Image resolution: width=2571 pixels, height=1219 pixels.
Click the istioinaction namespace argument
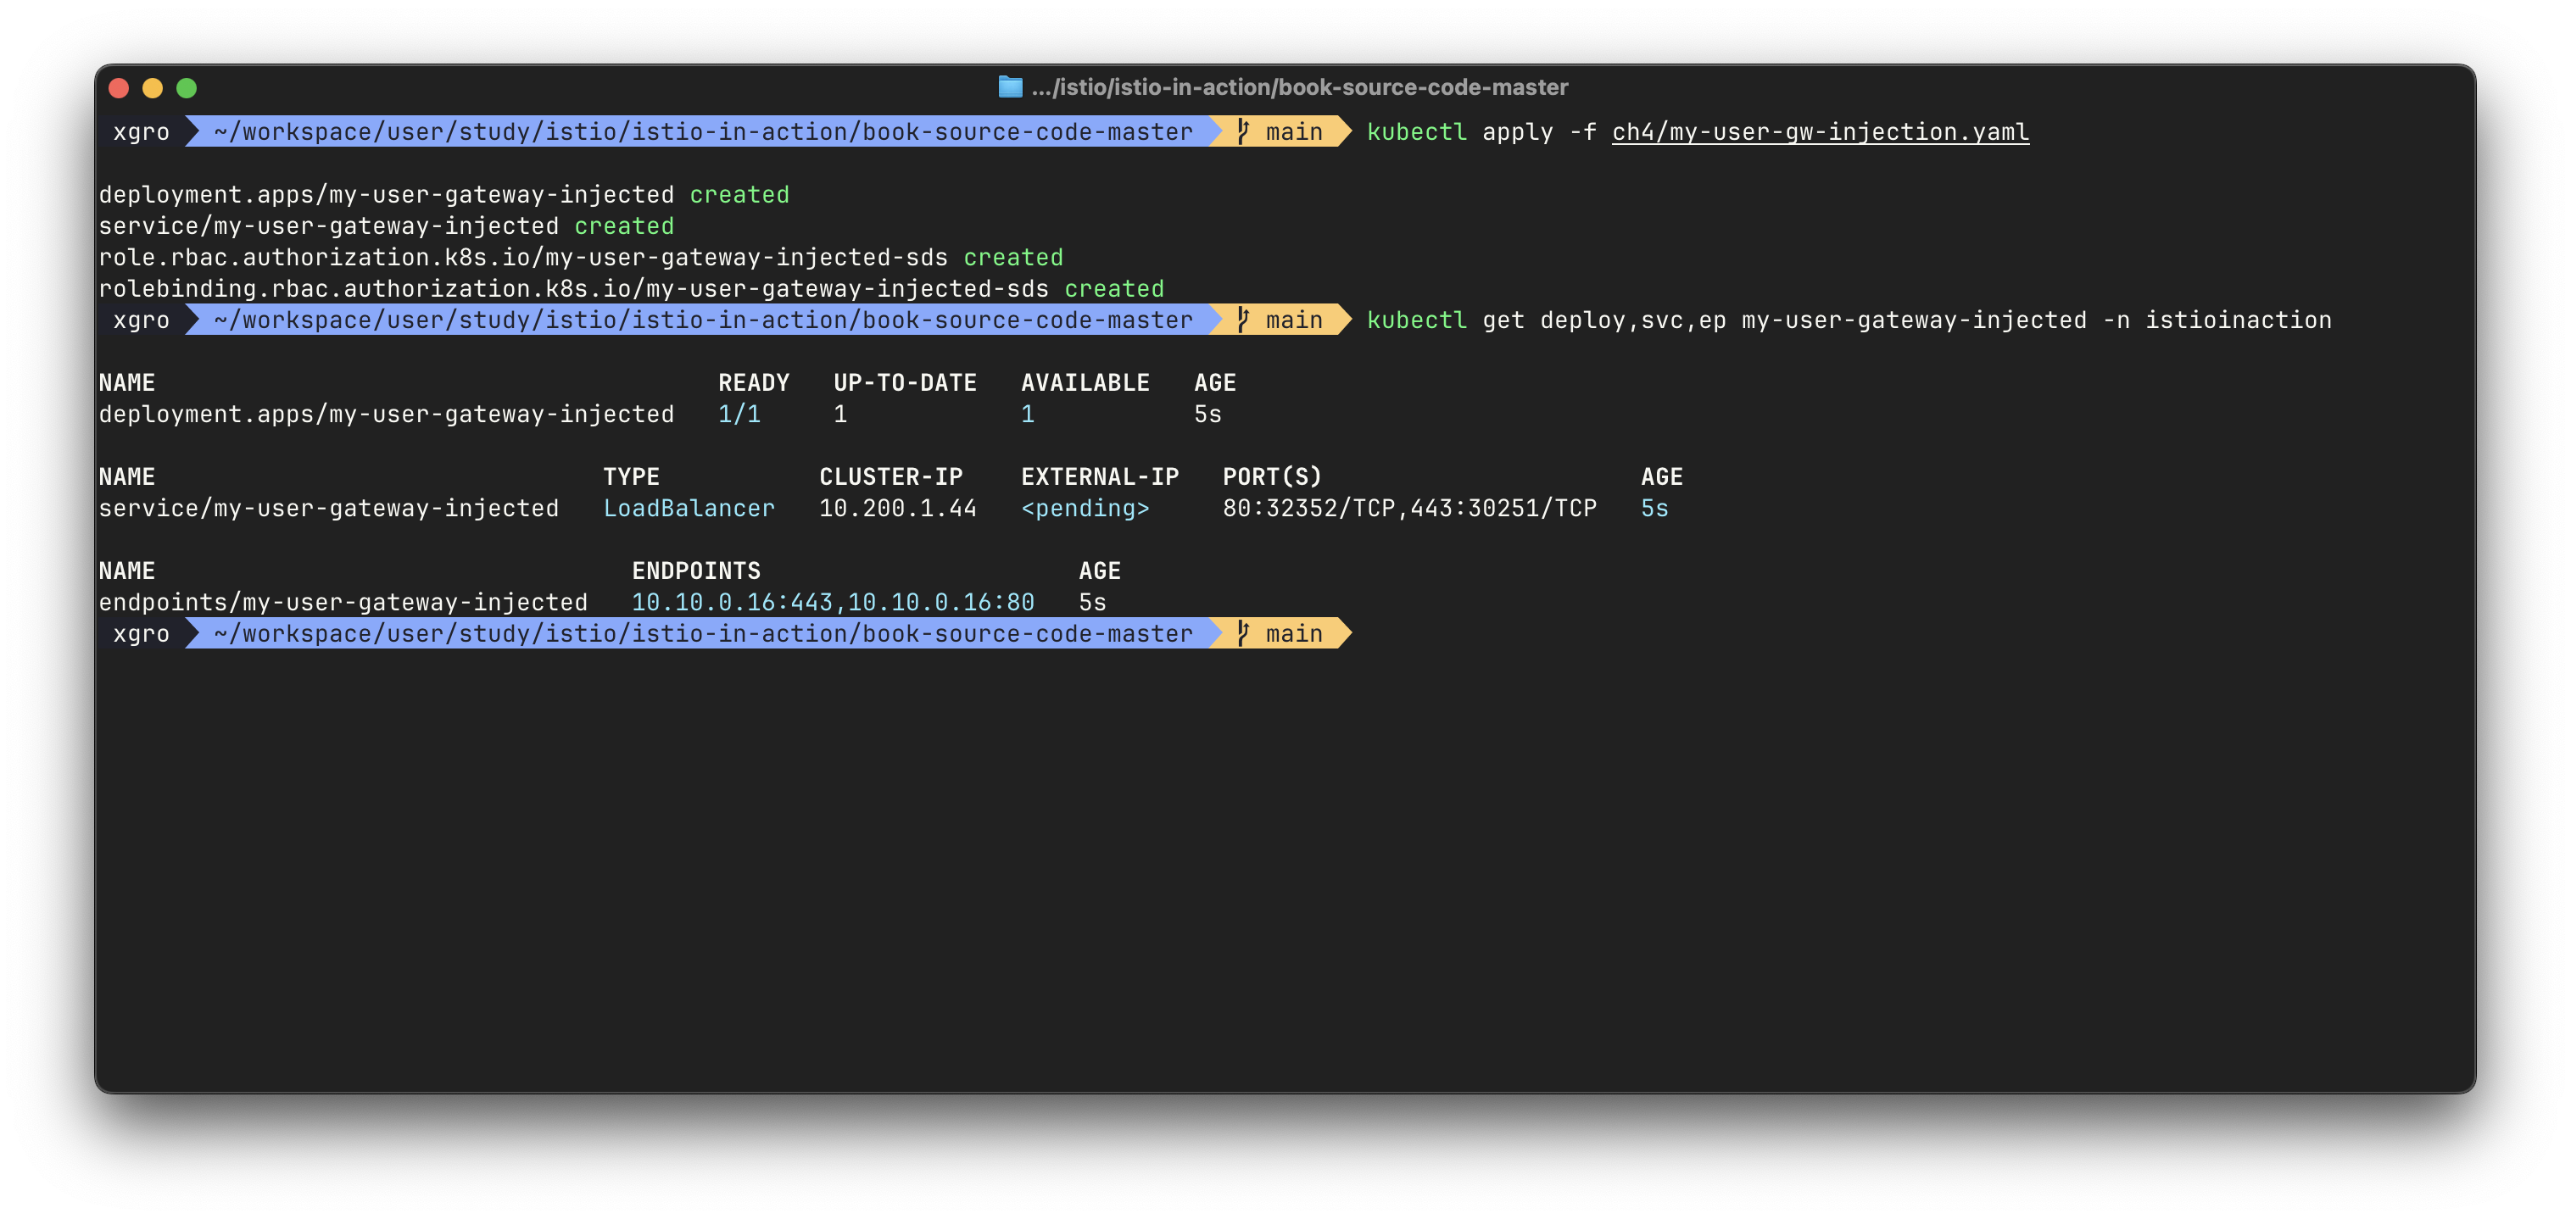pyautogui.click(x=2238, y=320)
